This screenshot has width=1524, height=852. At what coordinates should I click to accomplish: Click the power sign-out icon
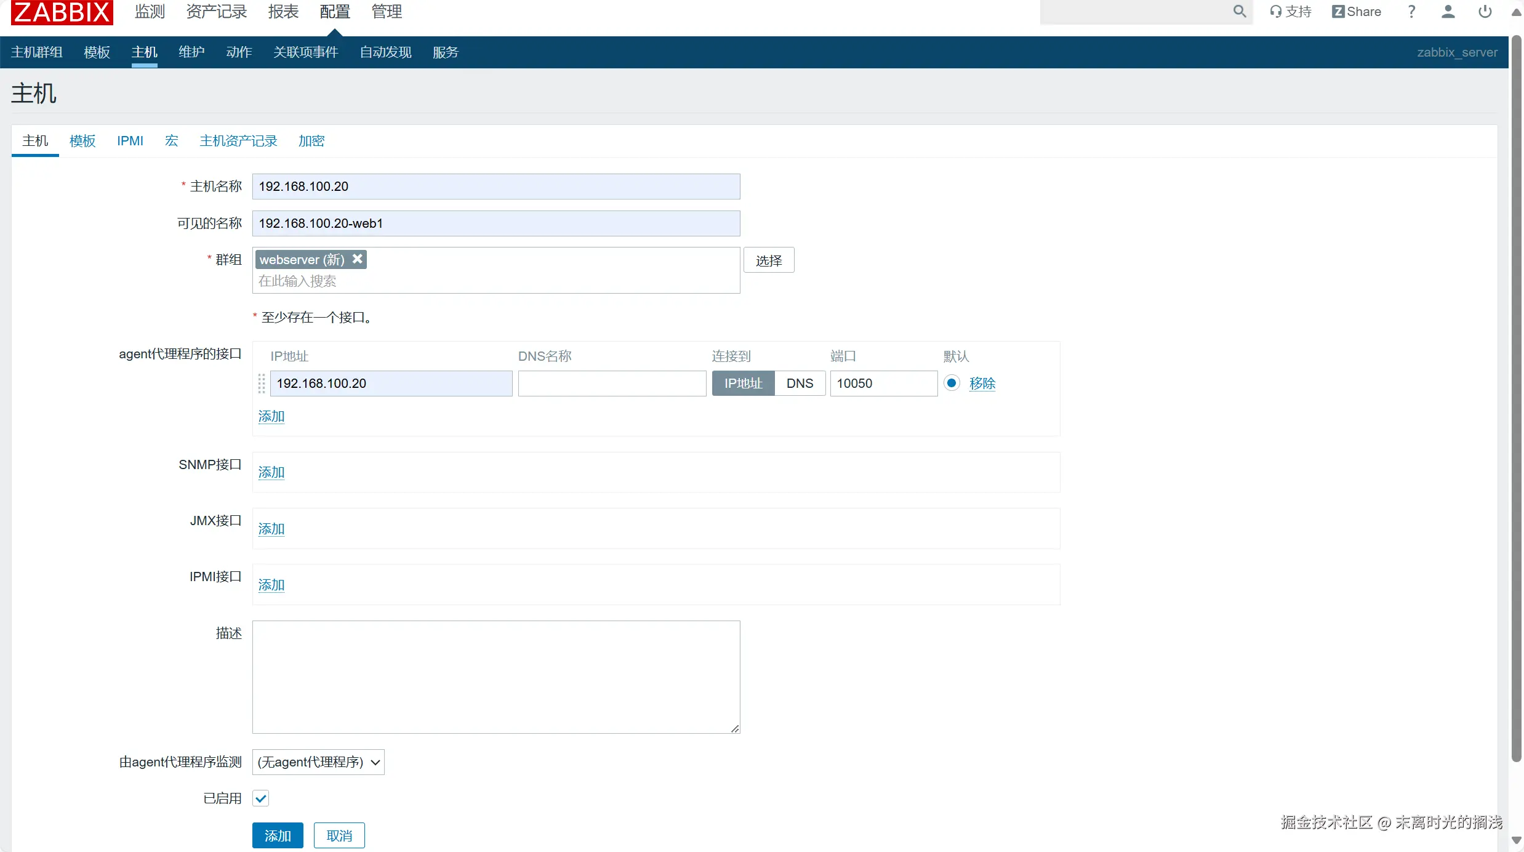point(1485,12)
